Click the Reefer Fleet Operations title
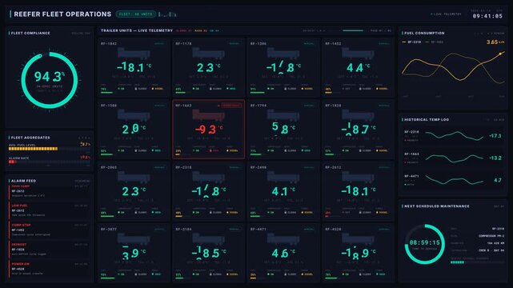Viewport: 513px width, 288px height. 62,14
